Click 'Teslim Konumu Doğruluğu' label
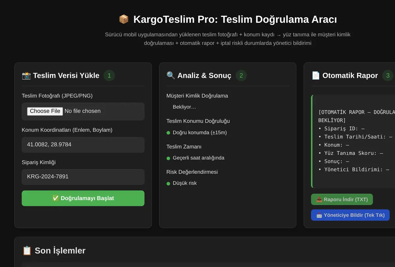This screenshot has width=395, height=267. (198, 121)
